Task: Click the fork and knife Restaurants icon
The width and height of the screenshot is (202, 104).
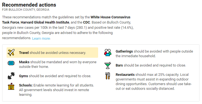Action: [x=108, y=76]
